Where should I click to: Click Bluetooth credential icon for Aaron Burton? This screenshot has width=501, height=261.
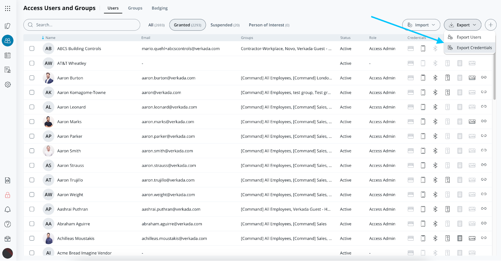[x=435, y=78]
